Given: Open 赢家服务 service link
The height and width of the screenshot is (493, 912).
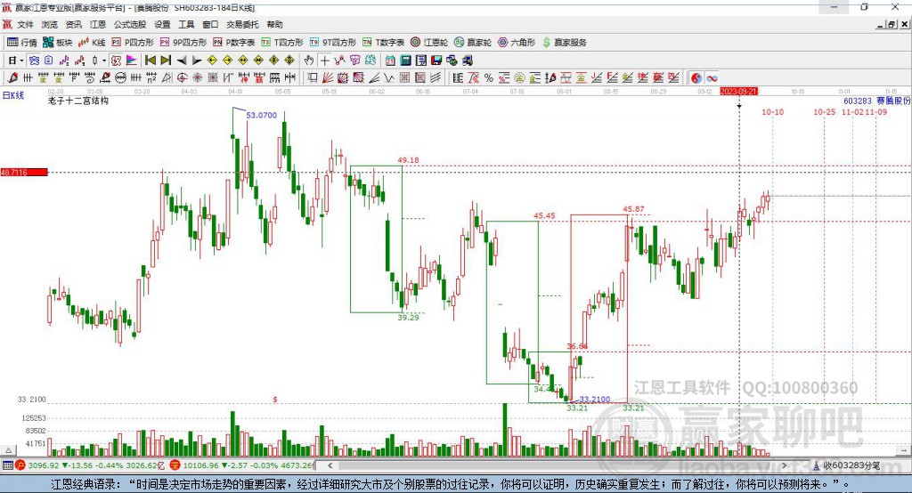Looking at the screenshot, I should coord(564,43).
